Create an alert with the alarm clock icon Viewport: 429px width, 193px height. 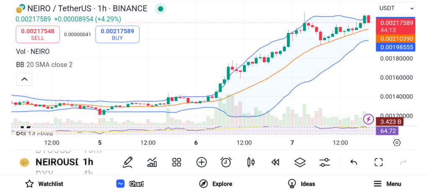(226, 162)
